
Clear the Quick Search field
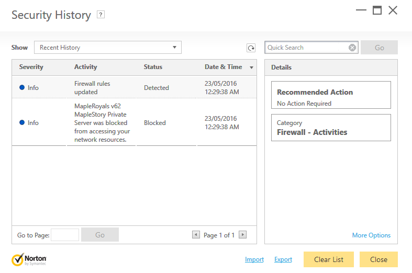pos(352,48)
